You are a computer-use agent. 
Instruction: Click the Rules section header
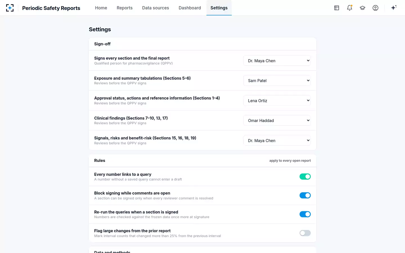click(100, 161)
